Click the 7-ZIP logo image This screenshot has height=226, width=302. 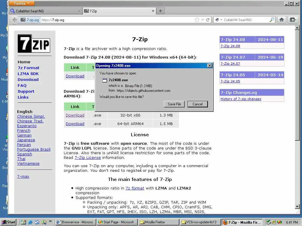point(34,44)
